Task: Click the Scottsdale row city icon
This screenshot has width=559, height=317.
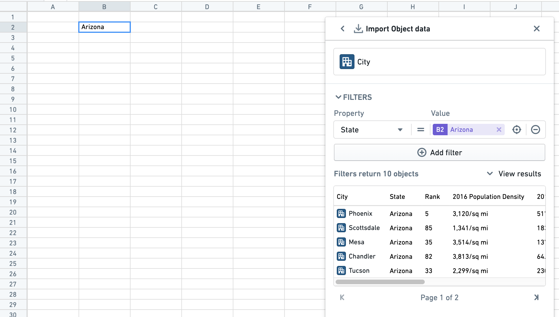Action: (x=341, y=228)
